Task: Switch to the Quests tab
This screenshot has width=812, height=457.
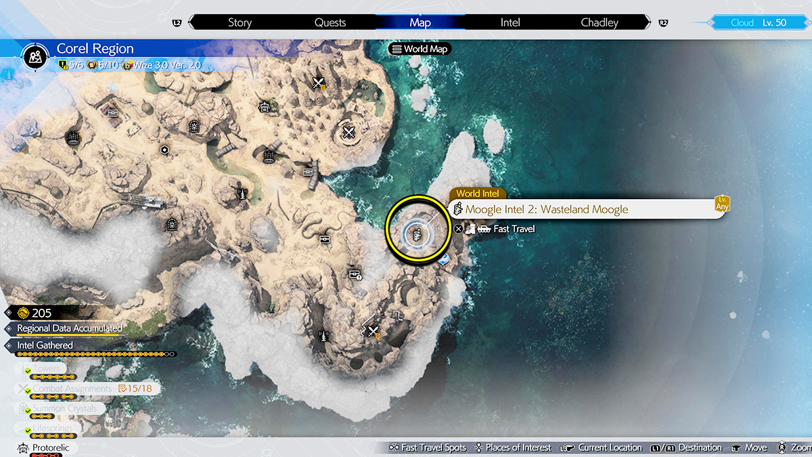Action: (330, 22)
